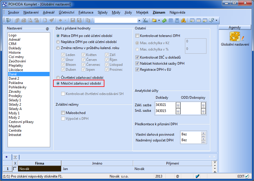254x181 pixels.
Task: Click the Agendy panel header button
Action: (235, 27)
